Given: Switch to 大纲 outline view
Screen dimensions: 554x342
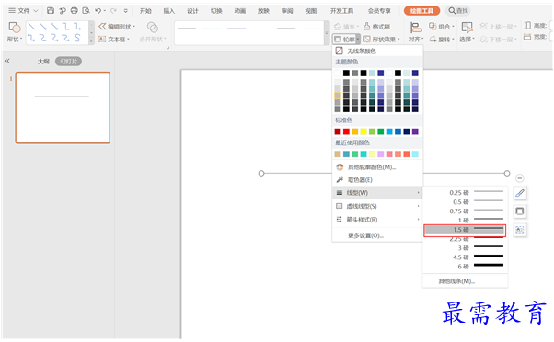Looking at the screenshot, I should 43,62.
